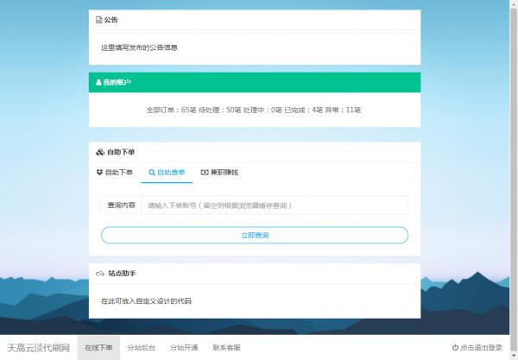Viewport: 518px width, 360px height.
Task: Click the money icon on 兼职赚钱 tab
Action: [205, 173]
